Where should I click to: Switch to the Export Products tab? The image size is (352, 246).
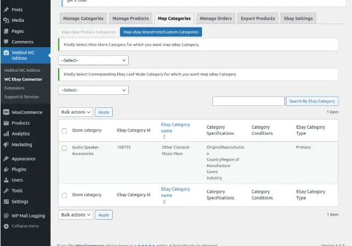point(258,19)
